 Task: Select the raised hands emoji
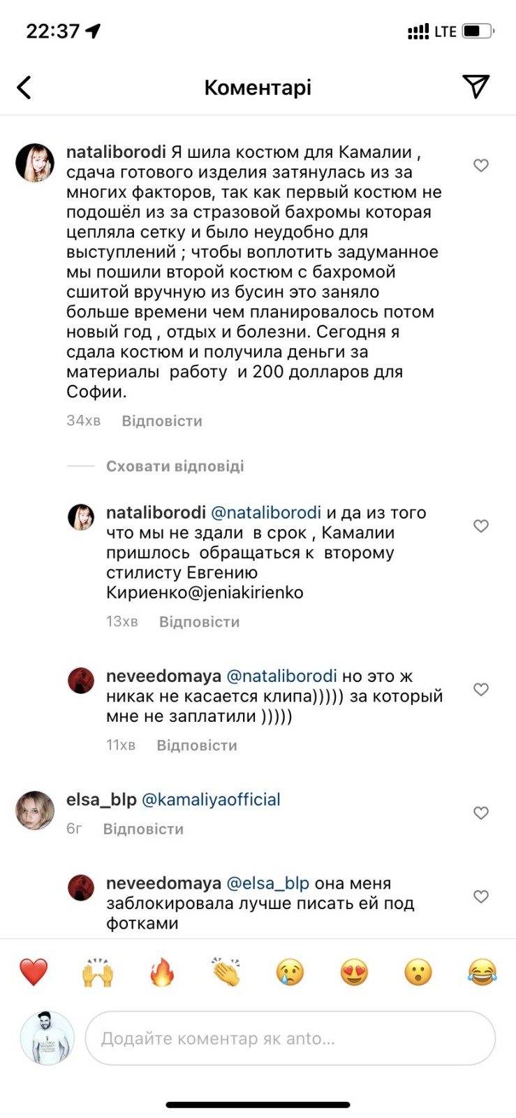[x=98, y=971]
